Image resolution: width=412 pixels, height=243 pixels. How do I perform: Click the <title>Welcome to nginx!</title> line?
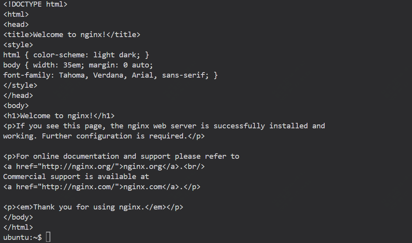click(x=72, y=35)
